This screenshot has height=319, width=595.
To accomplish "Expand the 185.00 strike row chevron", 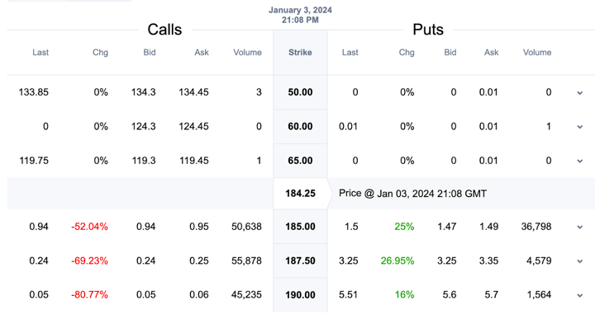I will click(x=579, y=227).
